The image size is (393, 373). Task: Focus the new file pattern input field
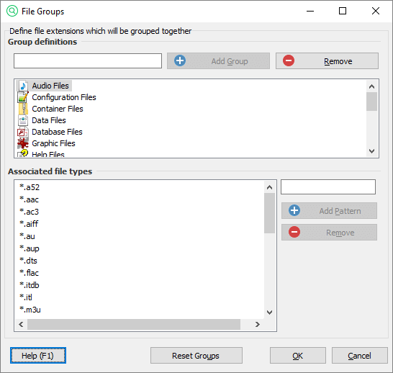[x=328, y=186]
